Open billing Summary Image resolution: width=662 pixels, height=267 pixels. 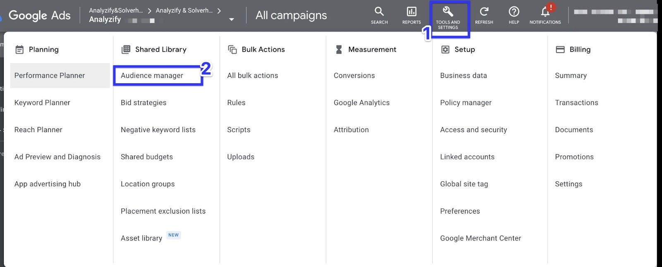pos(571,75)
